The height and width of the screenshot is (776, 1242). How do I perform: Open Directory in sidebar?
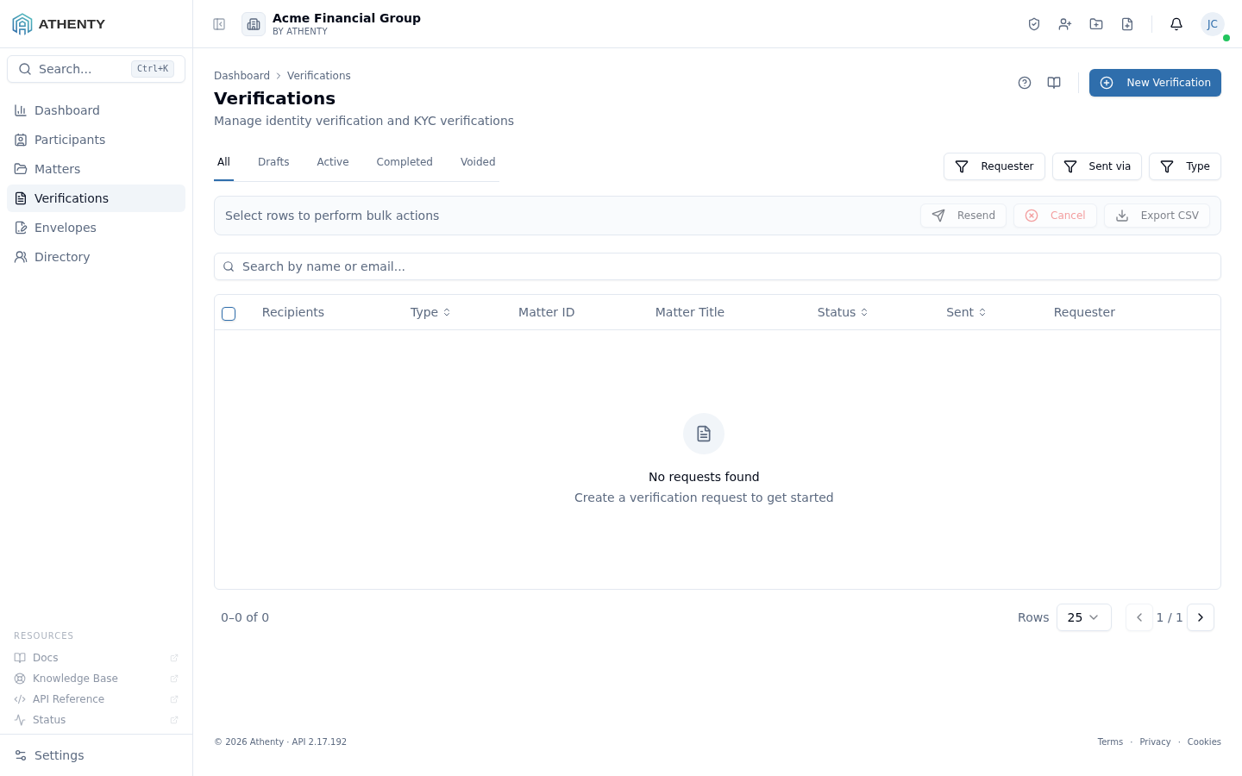point(96,257)
